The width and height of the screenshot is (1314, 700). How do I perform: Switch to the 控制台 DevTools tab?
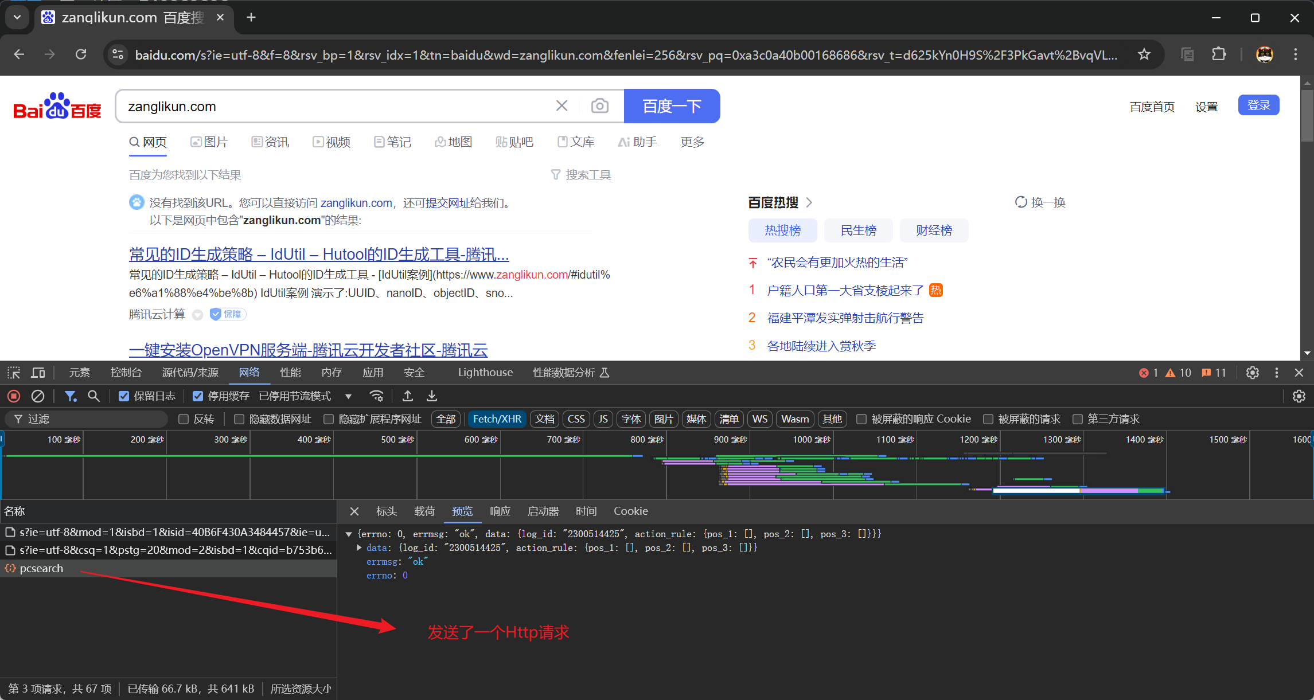126,373
